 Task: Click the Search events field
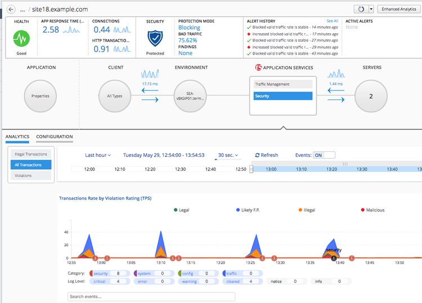tap(151, 297)
